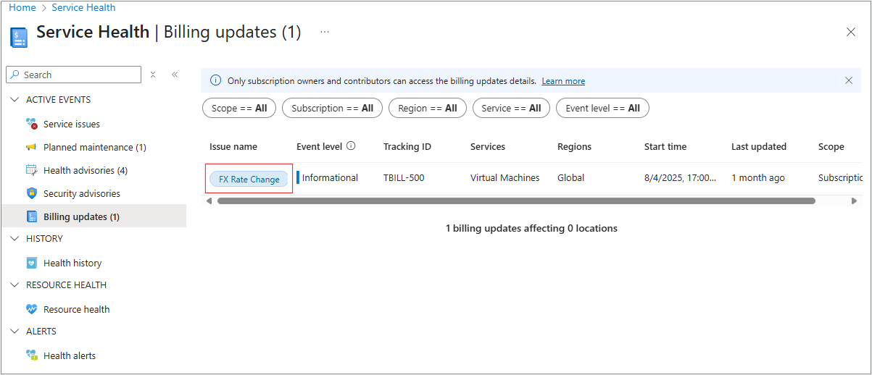Go to Service Health breadcrumb
This screenshot has width=872, height=375.
pos(83,7)
